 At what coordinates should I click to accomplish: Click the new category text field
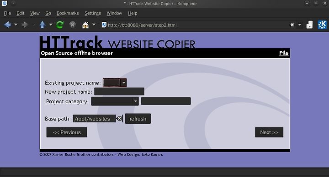tap(166, 101)
